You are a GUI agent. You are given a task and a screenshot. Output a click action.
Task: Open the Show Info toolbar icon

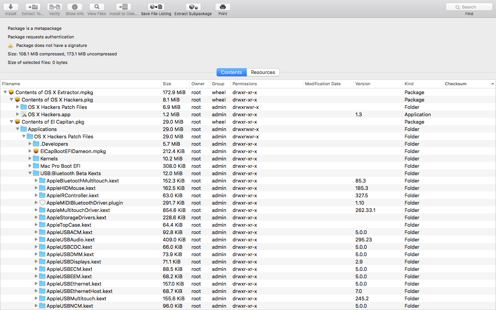(x=74, y=7)
